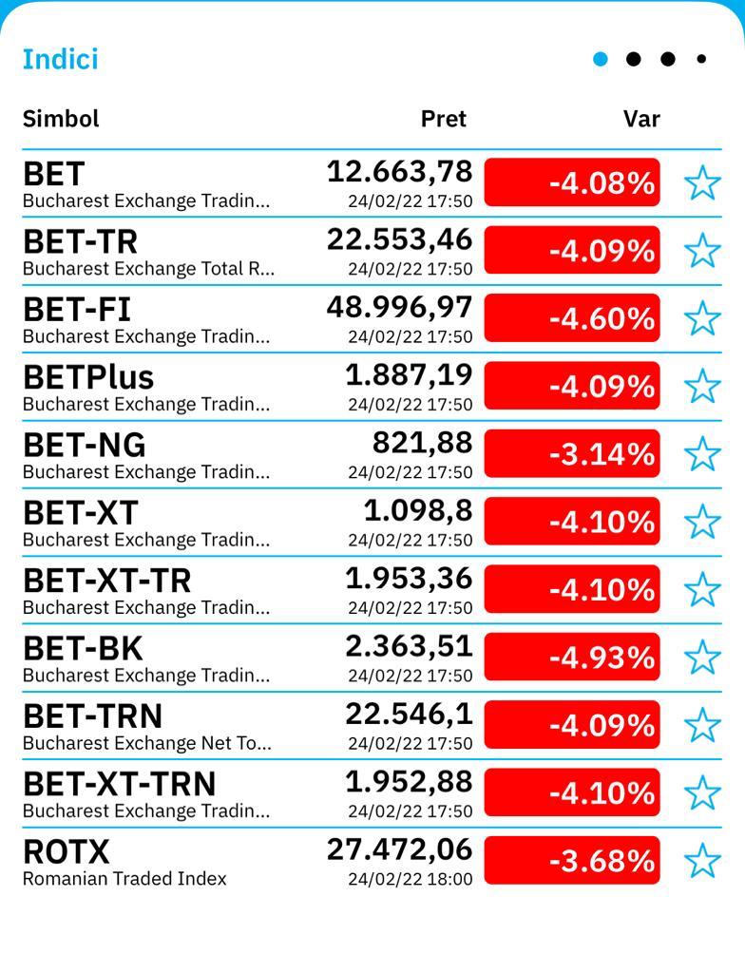Go to the third page indicator dot

tap(668, 59)
